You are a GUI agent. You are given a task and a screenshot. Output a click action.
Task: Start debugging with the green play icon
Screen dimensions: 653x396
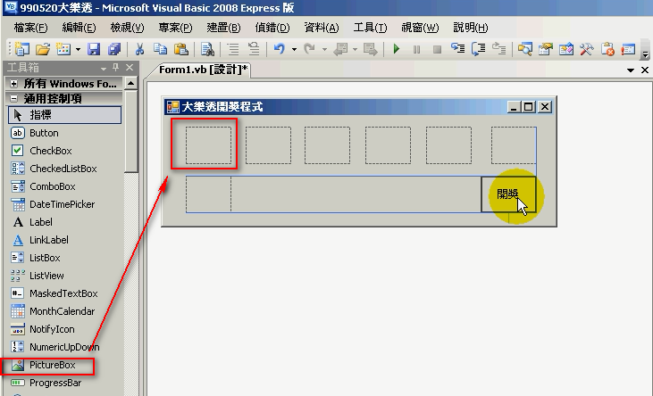tap(397, 49)
